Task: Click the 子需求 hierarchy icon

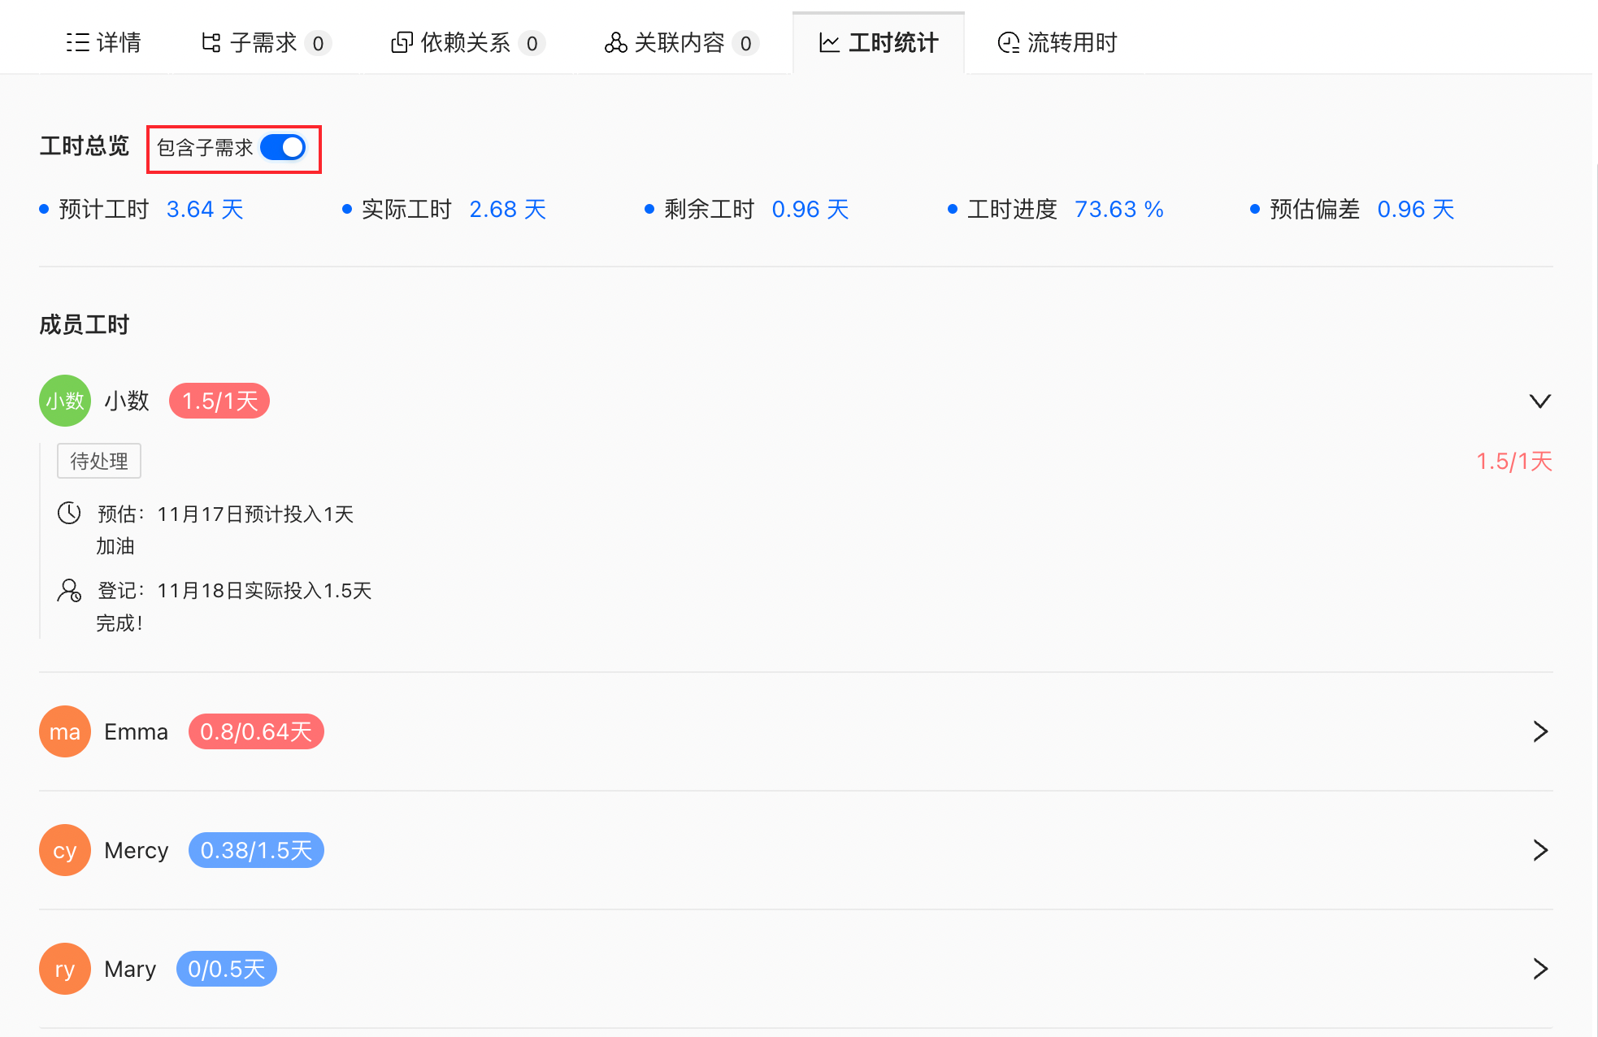Action: 211,42
